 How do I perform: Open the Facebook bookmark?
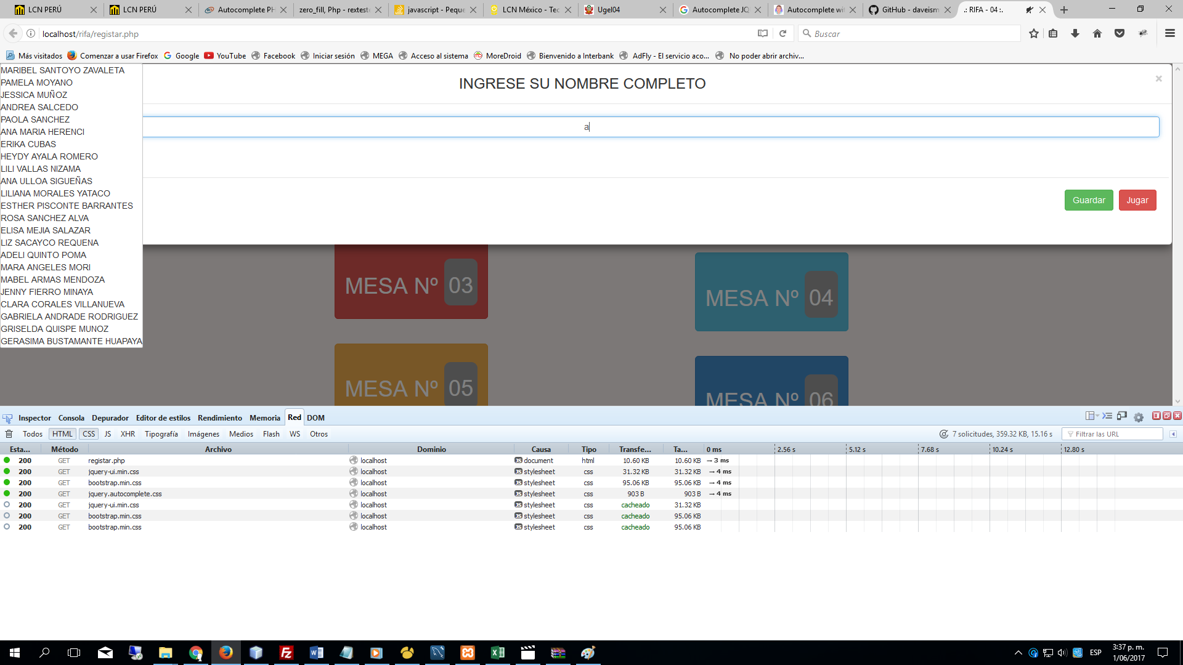[x=274, y=56]
